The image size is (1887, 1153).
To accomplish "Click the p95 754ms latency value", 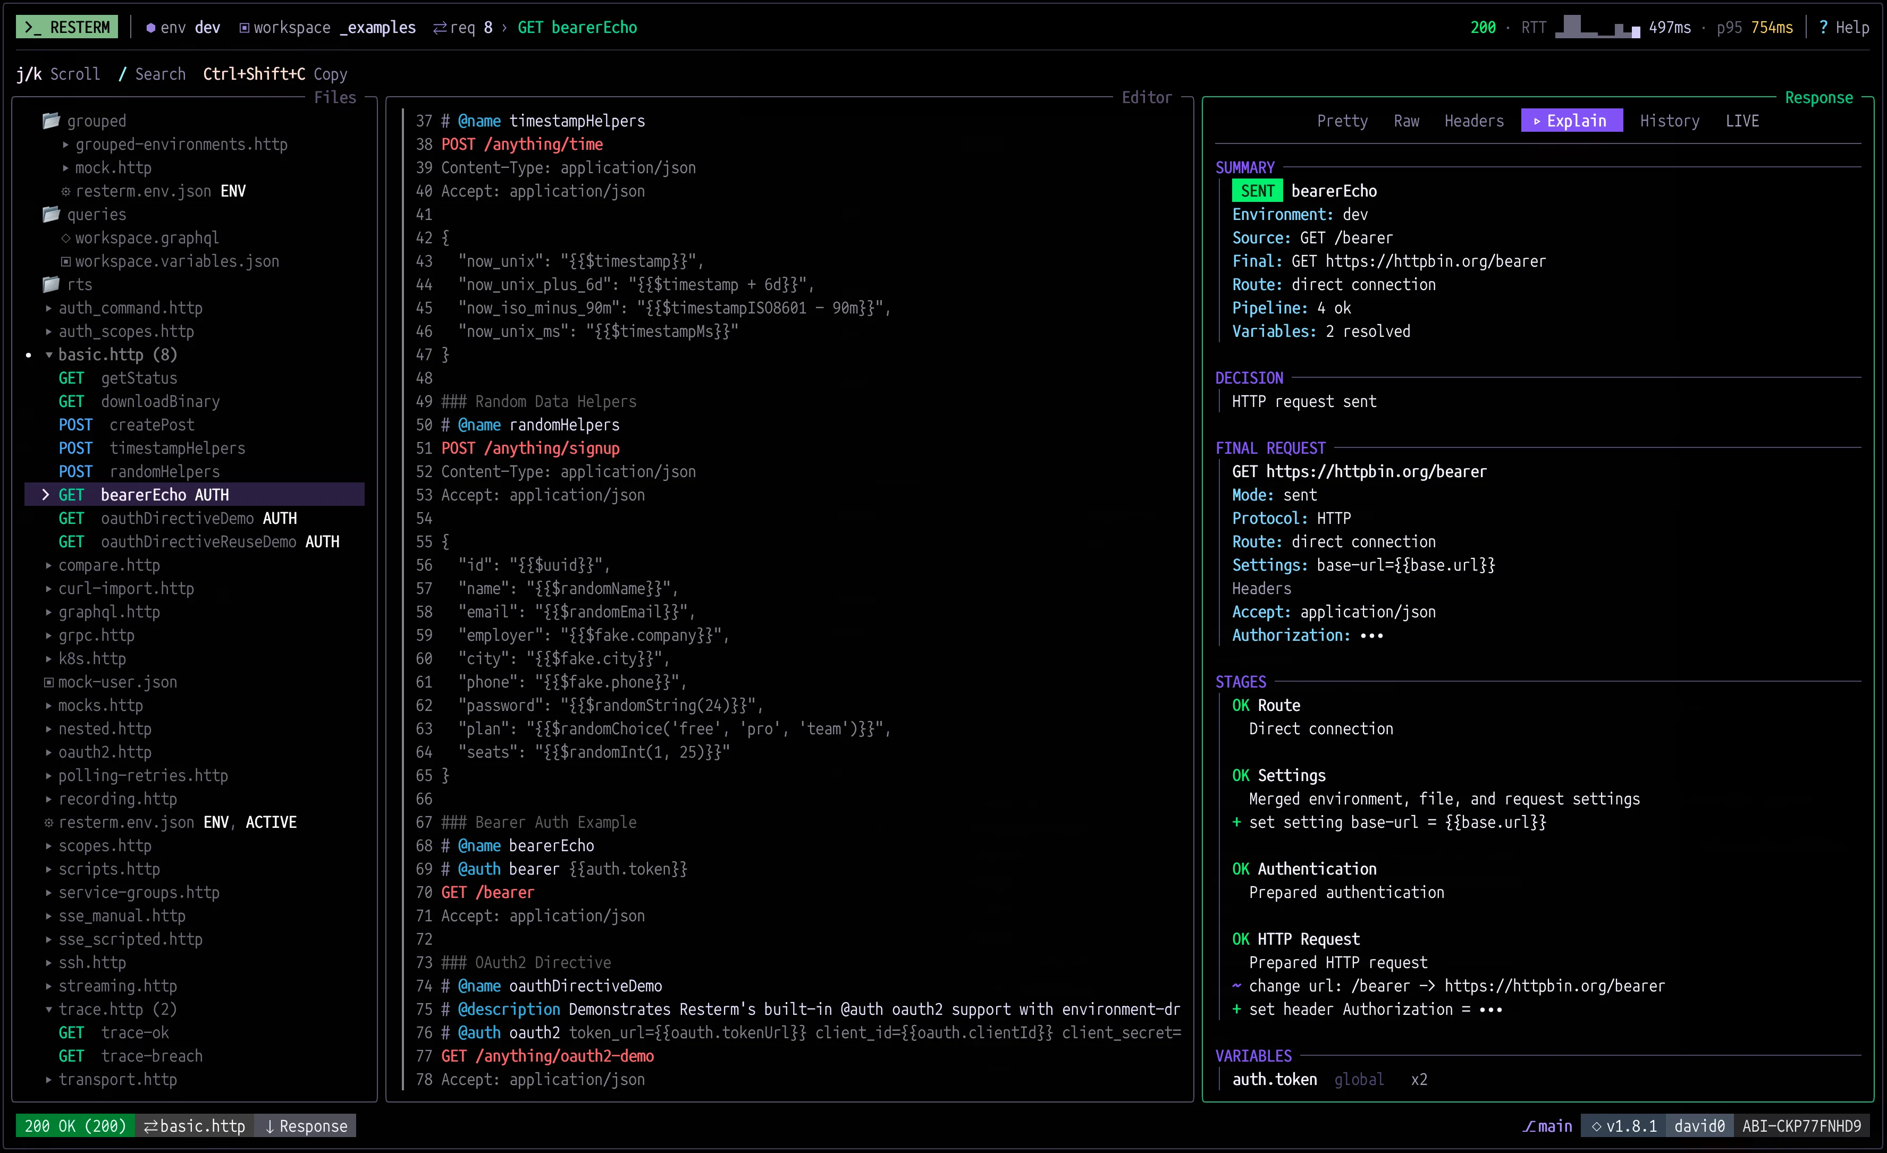I will [x=1755, y=28].
